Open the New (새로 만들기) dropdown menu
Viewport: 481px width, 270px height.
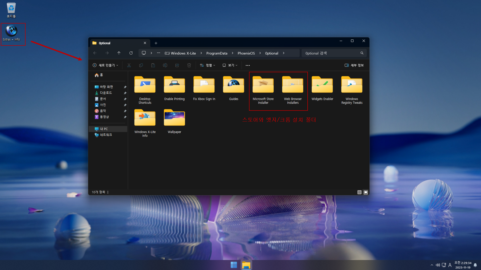(105, 65)
